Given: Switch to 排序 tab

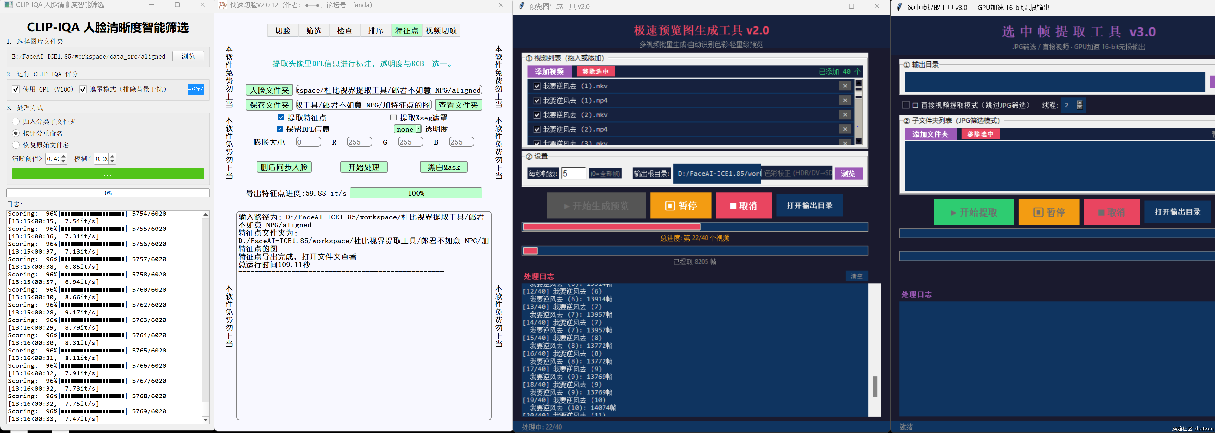Looking at the screenshot, I should pos(376,31).
